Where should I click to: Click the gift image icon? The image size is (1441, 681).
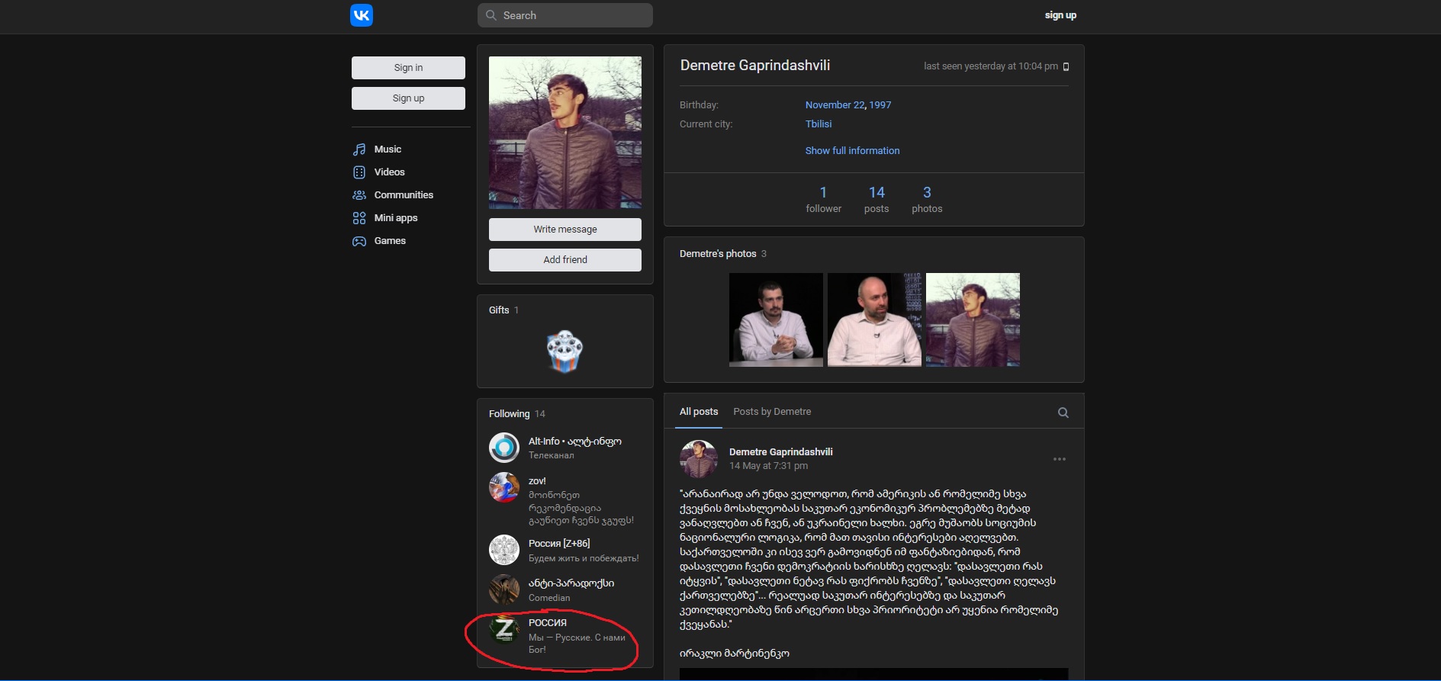564,352
